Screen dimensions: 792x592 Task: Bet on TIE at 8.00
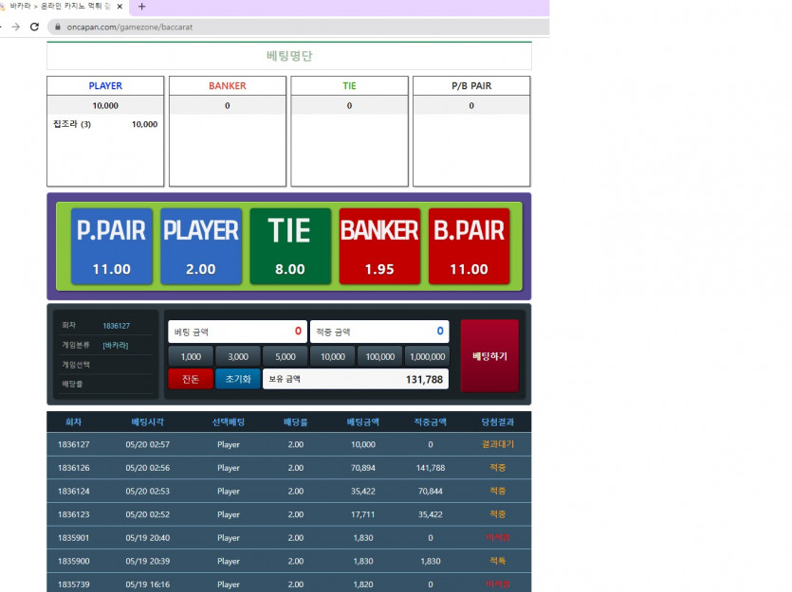pos(290,246)
